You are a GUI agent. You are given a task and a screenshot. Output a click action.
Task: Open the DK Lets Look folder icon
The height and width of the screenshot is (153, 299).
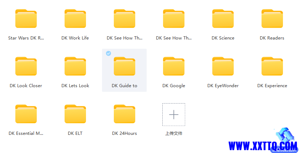coord(75,66)
